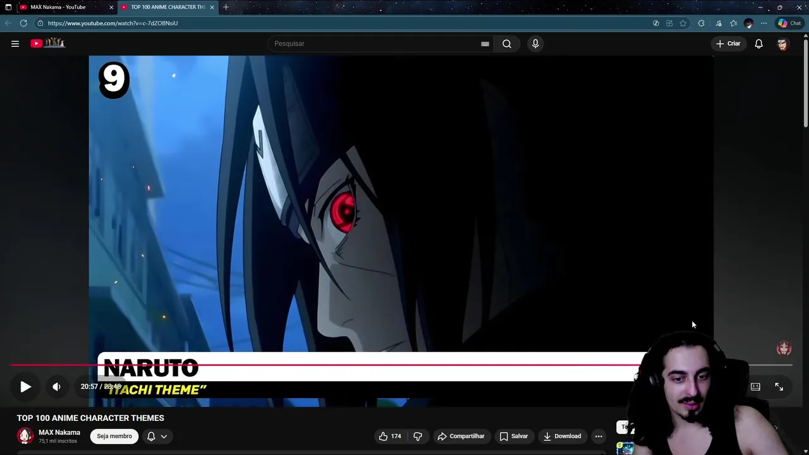Play the video with the play button
The width and height of the screenshot is (809, 455).
point(25,387)
